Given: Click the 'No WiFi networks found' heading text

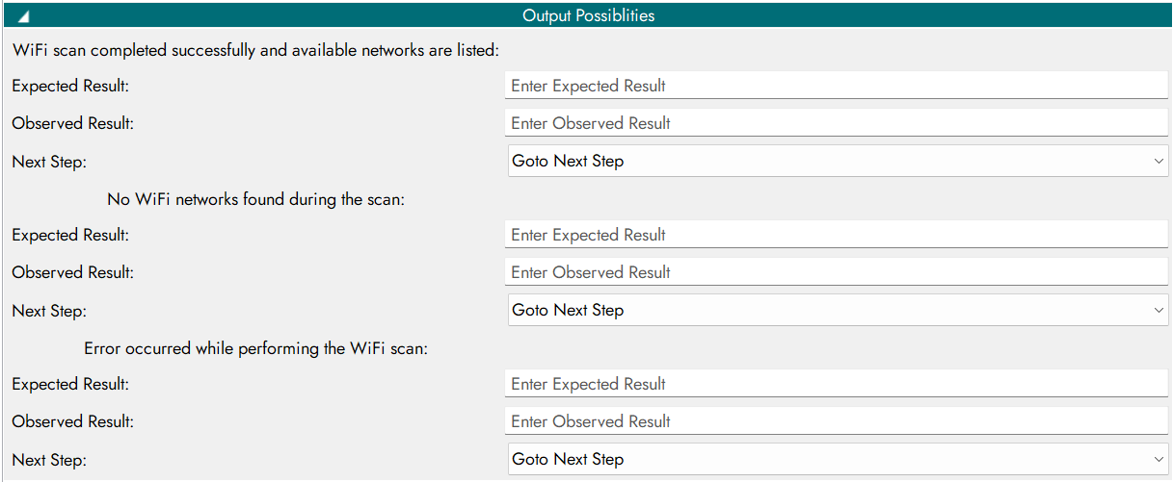Looking at the screenshot, I should coord(255,200).
